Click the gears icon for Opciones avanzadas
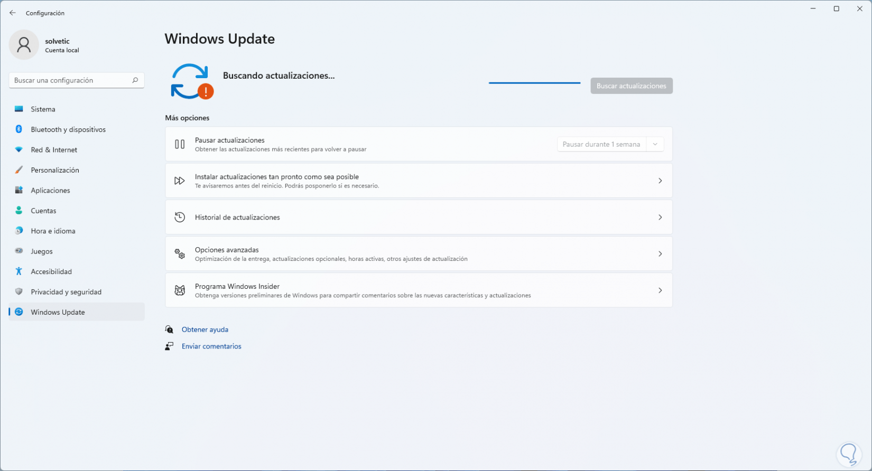Image resolution: width=872 pixels, height=471 pixels. (x=180, y=254)
